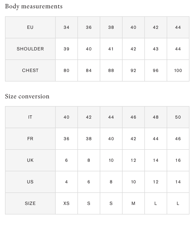The width and height of the screenshot is (195, 226).
Task: Click the SIZE row header cell
Action: [30, 203]
